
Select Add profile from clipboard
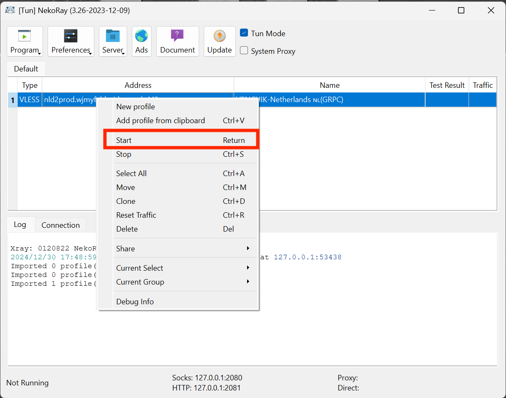point(160,121)
